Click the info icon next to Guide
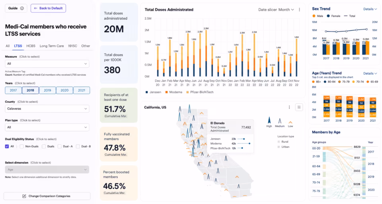The height and width of the screenshot is (204, 382). [22, 8]
